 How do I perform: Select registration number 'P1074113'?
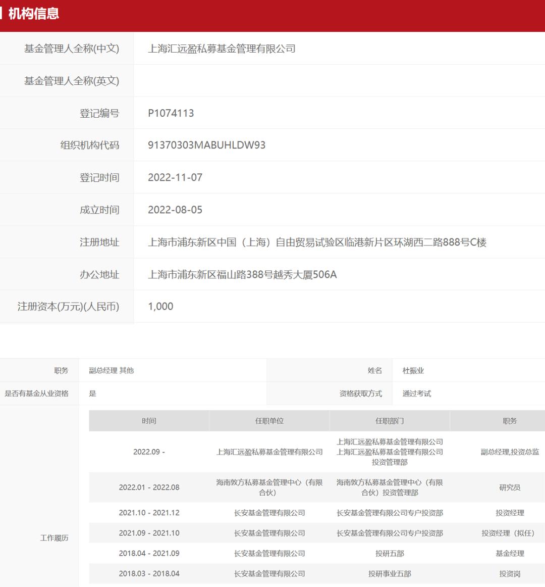coord(171,113)
